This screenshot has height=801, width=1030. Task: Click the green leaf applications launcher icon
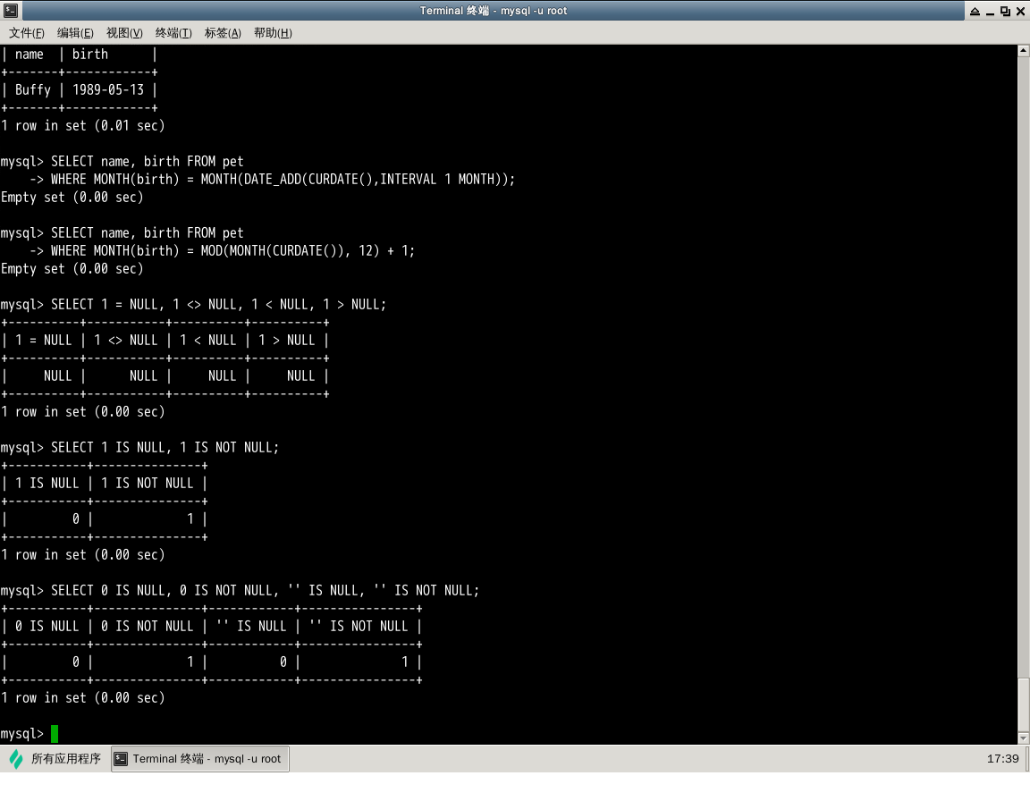tap(16, 759)
